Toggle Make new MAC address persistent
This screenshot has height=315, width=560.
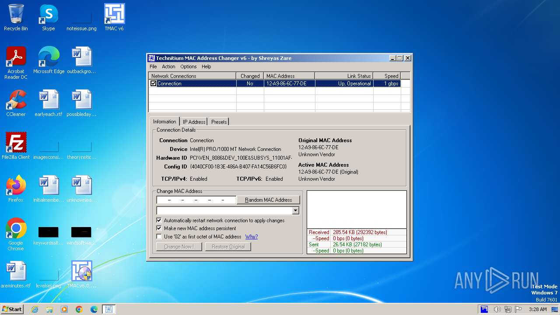click(159, 228)
